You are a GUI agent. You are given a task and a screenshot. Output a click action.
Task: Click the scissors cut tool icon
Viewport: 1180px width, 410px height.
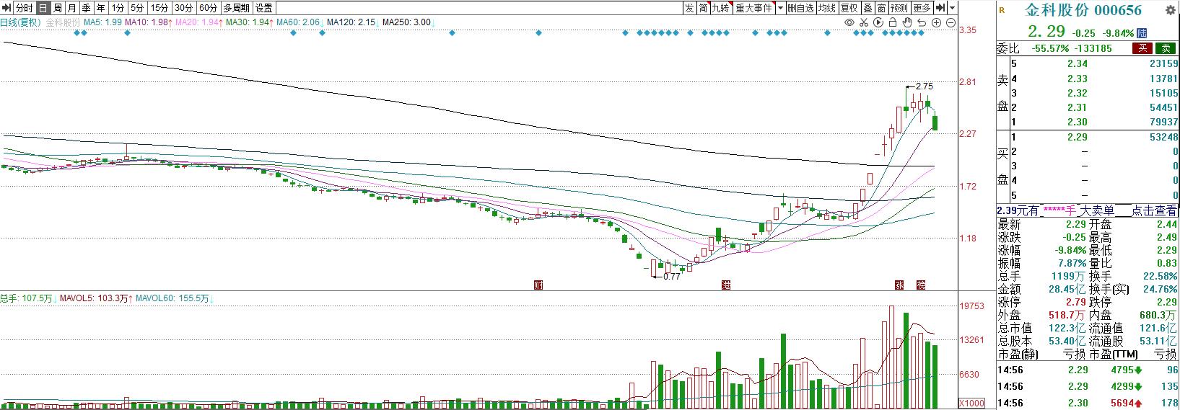[864, 23]
